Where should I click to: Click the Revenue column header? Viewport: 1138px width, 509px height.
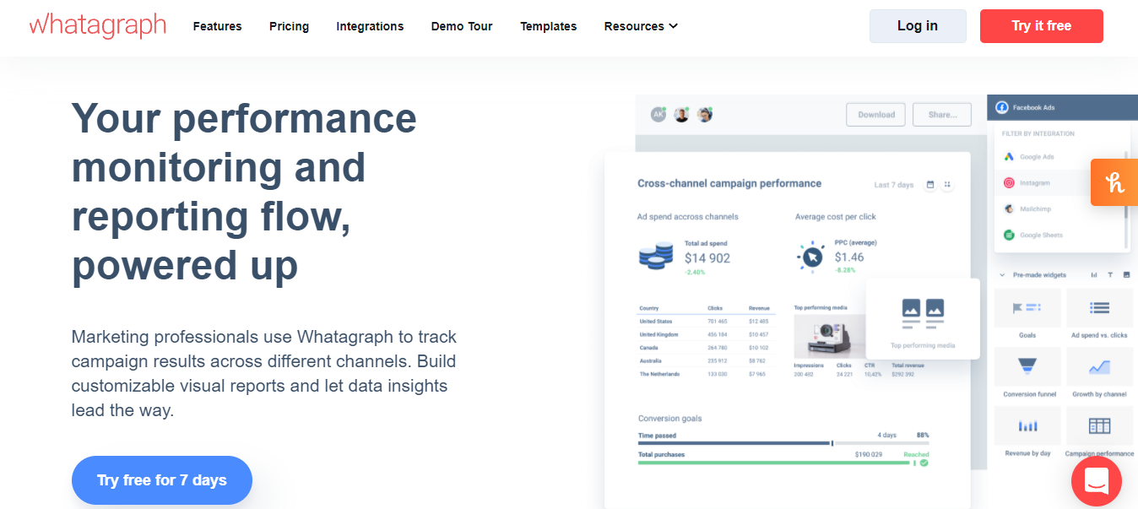[x=759, y=308]
